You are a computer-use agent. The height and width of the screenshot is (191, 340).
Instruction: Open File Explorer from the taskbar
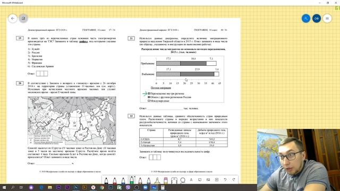coord(50,187)
